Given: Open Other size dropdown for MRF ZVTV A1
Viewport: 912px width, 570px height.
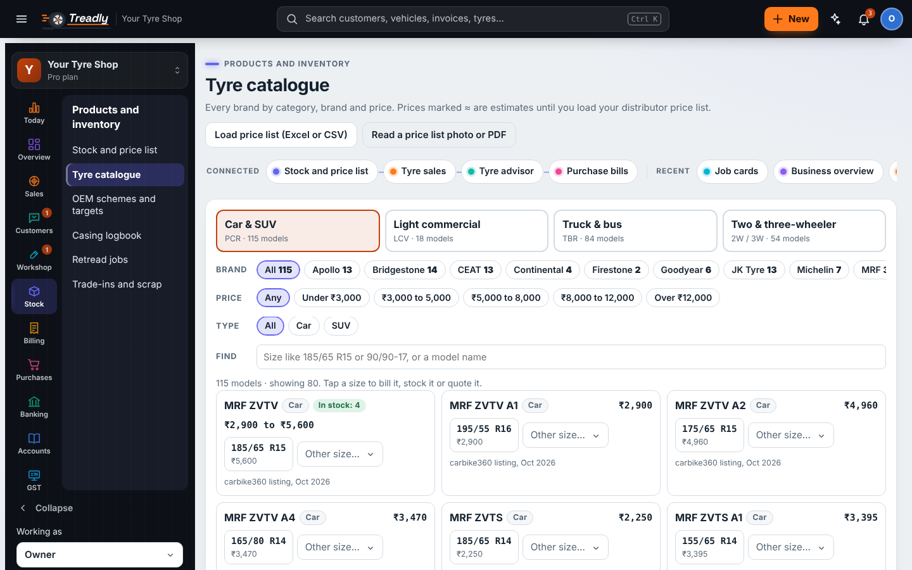Looking at the screenshot, I should click(x=566, y=435).
